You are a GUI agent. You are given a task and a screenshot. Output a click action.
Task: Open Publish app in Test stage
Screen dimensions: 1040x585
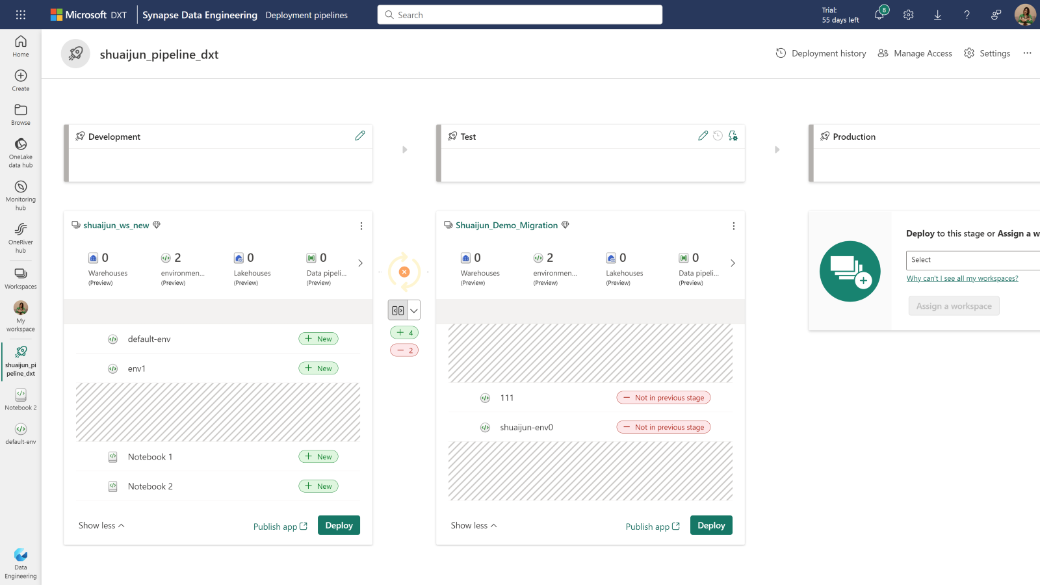pos(653,526)
